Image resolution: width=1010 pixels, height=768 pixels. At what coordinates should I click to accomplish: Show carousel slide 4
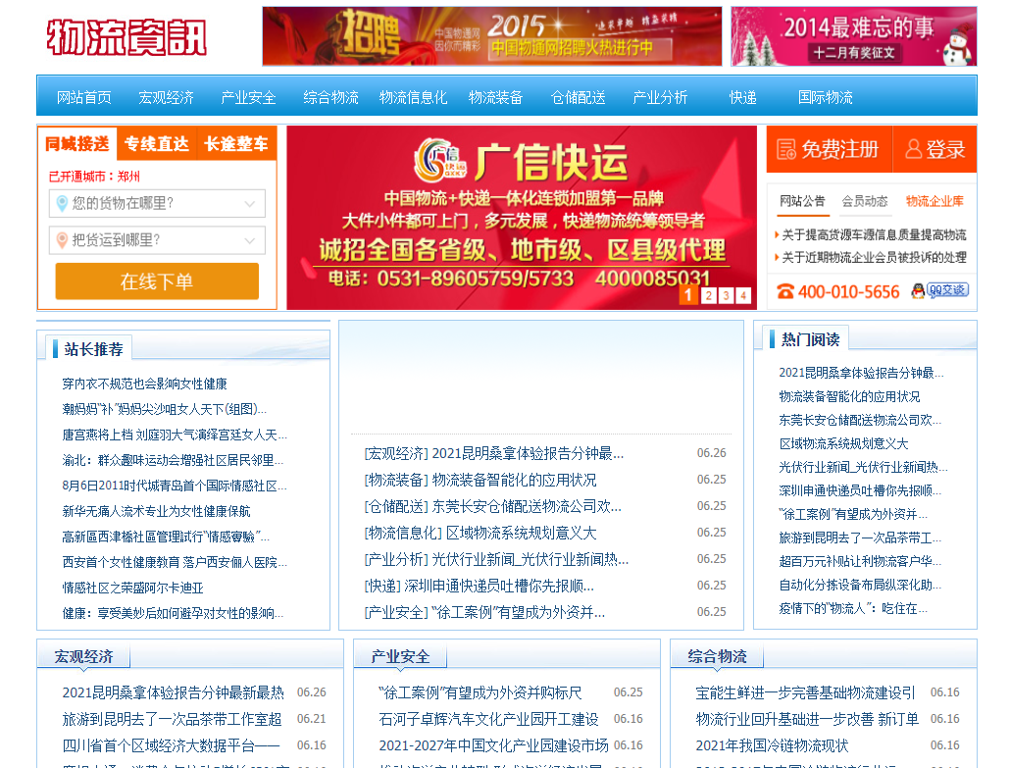(x=743, y=296)
